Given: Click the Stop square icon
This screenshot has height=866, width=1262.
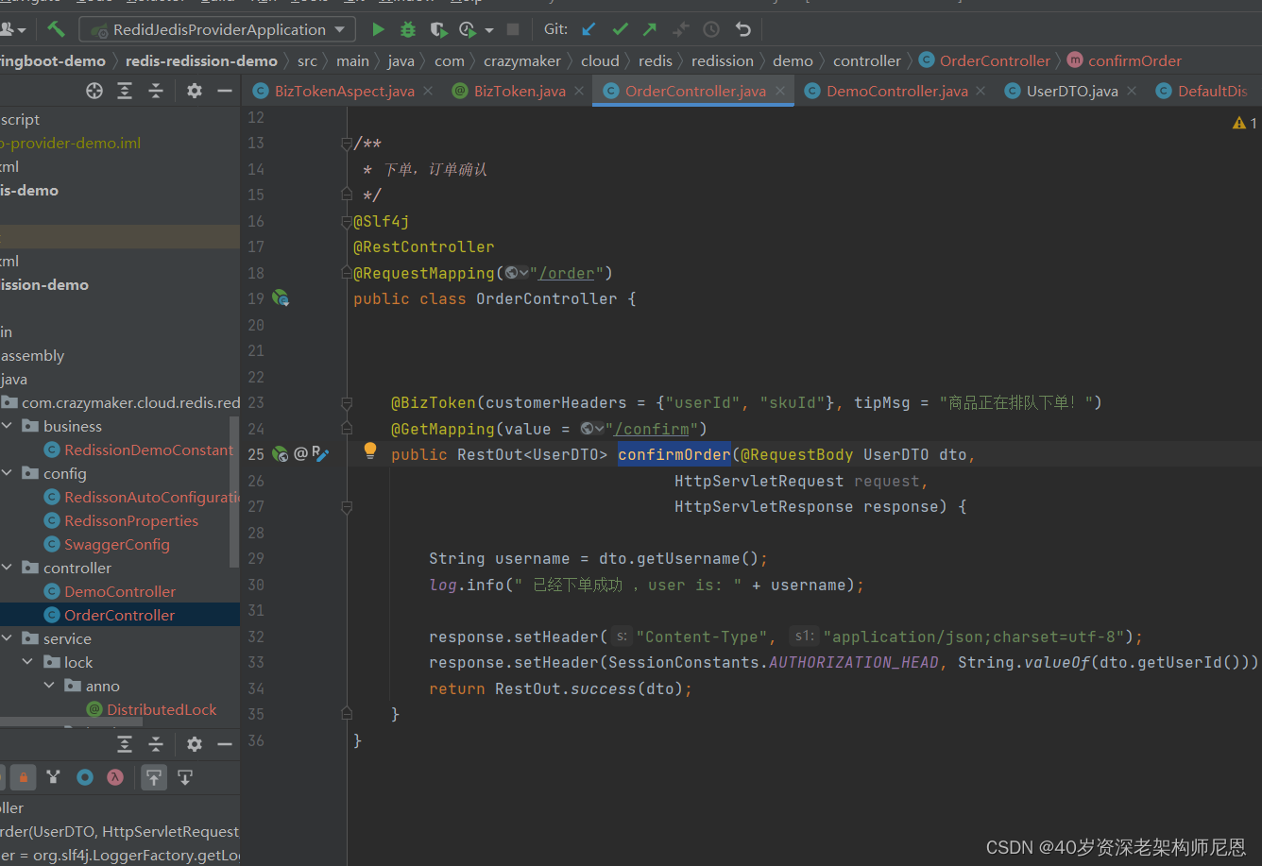Looking at the screenshot, I should click(x=513, y=29).
